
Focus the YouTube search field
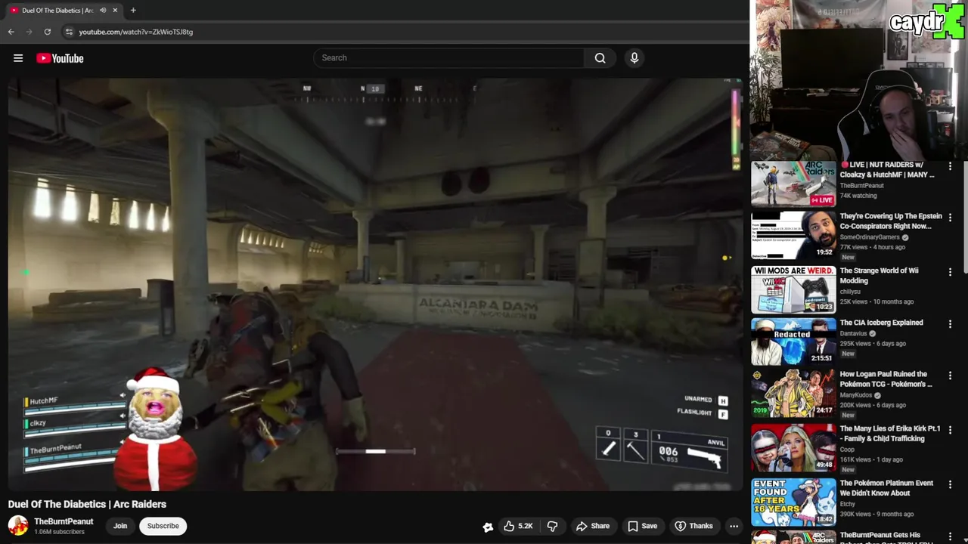click(x=449, y=58)
